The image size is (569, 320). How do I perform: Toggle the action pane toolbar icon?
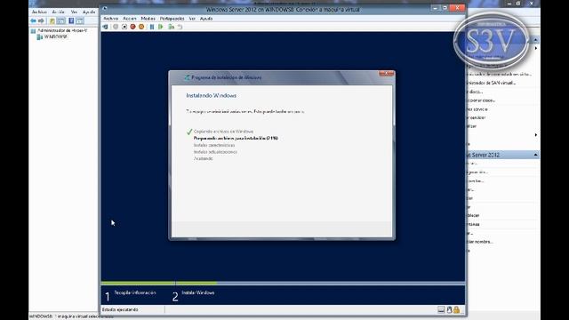coord(80,20)
